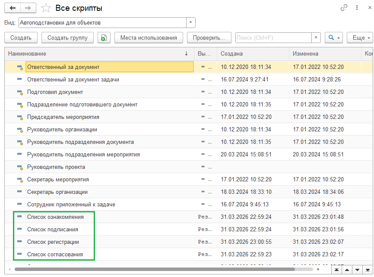This screenshot has height=277, width=374.
Task: Open the Еще menu
Action: [x=361, y=38]
